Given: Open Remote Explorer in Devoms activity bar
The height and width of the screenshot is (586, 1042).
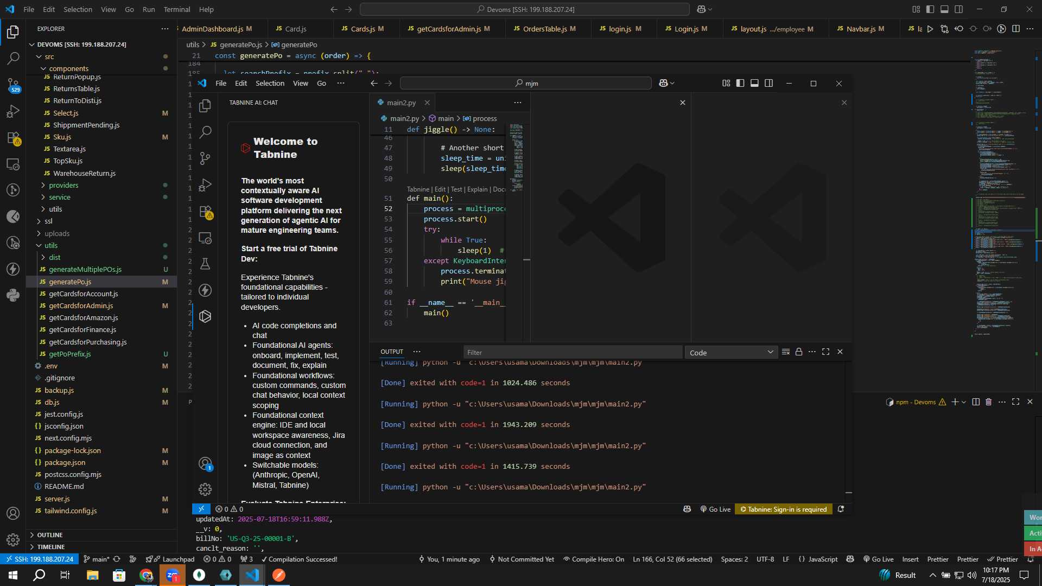Looking at the screenshot, I should pos(13,164).
